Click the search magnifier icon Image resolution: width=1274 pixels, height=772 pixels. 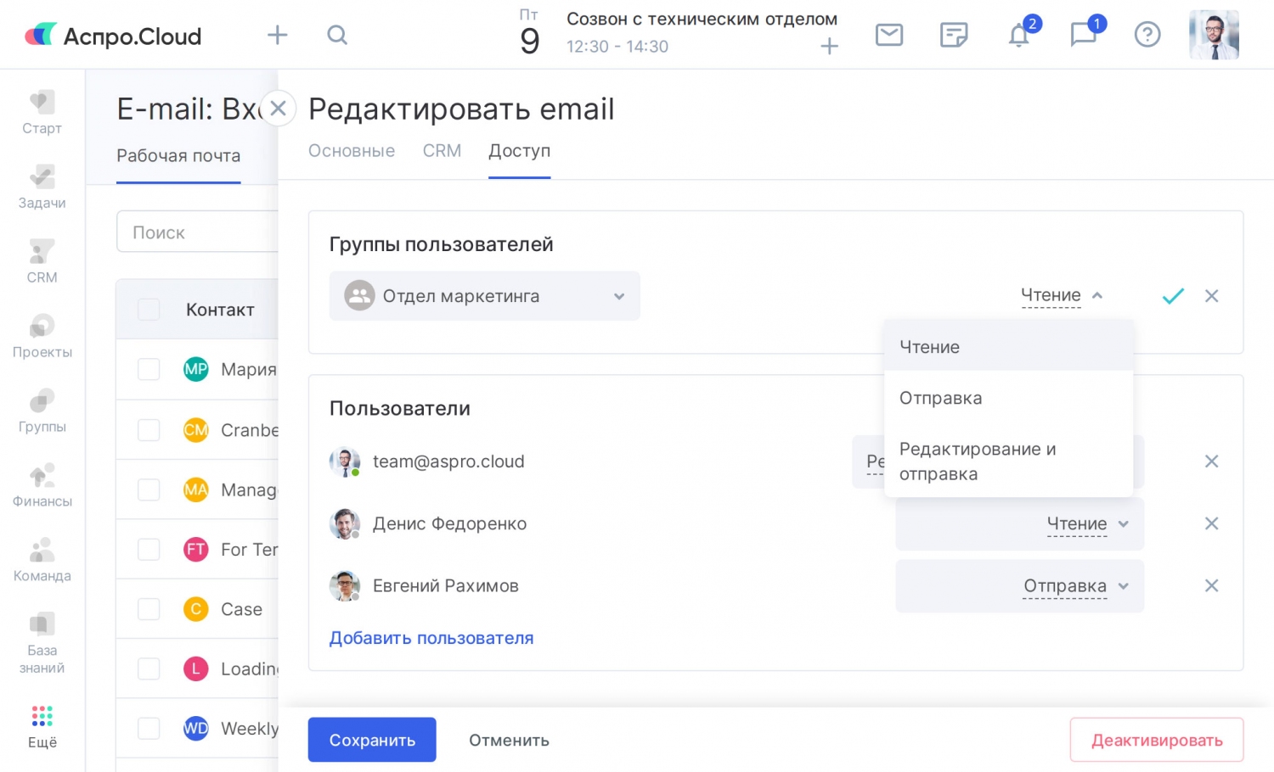coord(337,35)
